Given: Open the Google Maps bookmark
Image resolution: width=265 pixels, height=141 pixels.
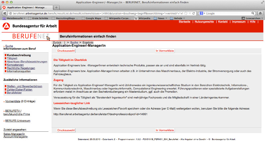Looking at the screenshot, I should (x=91, y=18).
